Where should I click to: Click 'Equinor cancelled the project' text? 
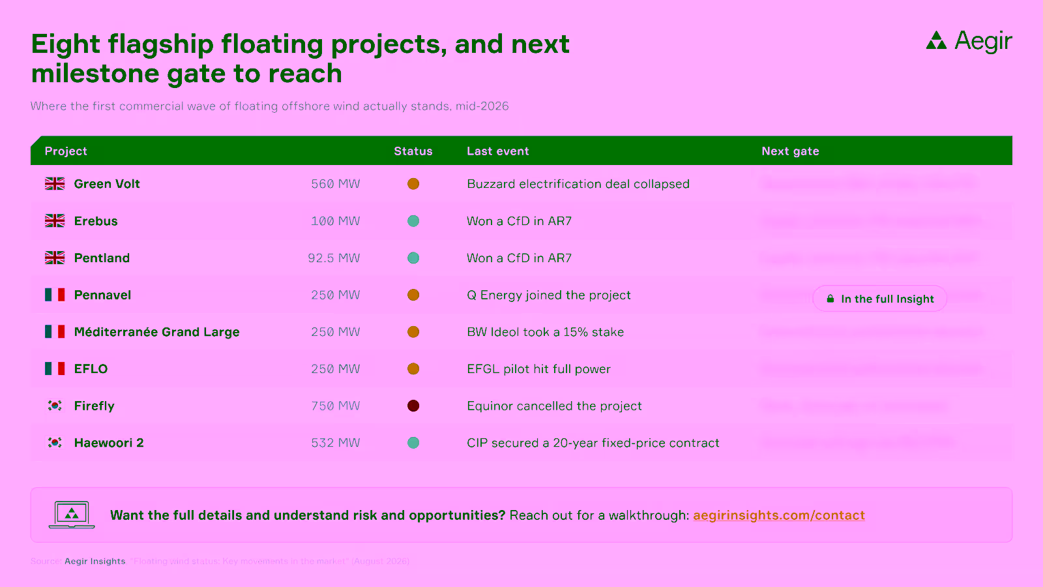pyautogui.click(x=554, y=406)
